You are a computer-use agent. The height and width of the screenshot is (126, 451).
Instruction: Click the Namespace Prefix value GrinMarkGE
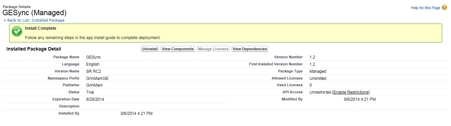[97, 78]
